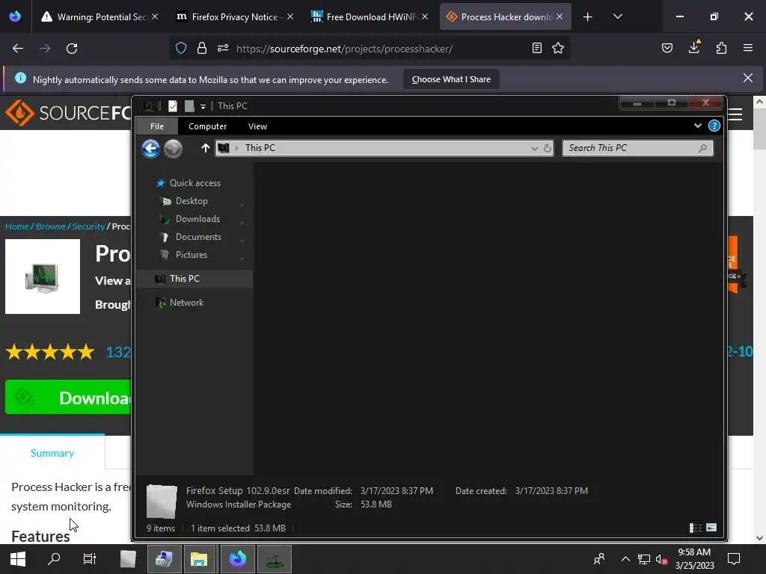
Task: Open Firefox application hamburger menu
Action: 748,49
